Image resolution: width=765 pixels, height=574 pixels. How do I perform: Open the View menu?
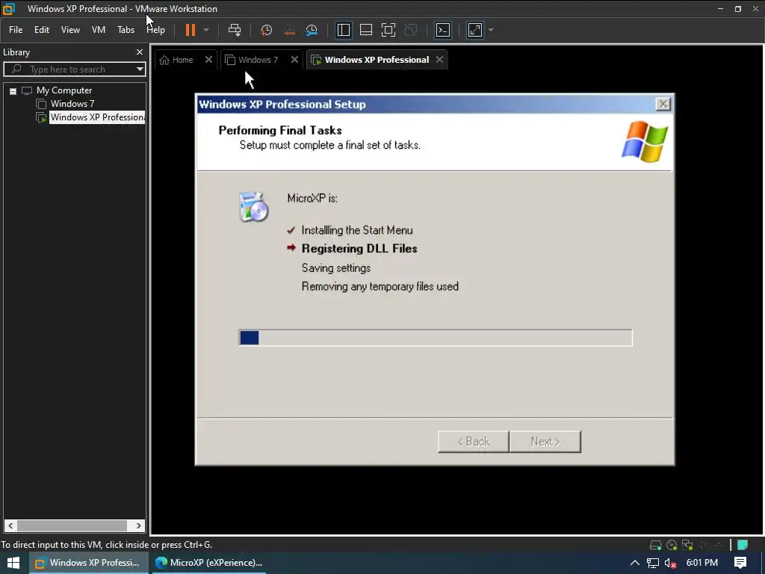[70, 30]
